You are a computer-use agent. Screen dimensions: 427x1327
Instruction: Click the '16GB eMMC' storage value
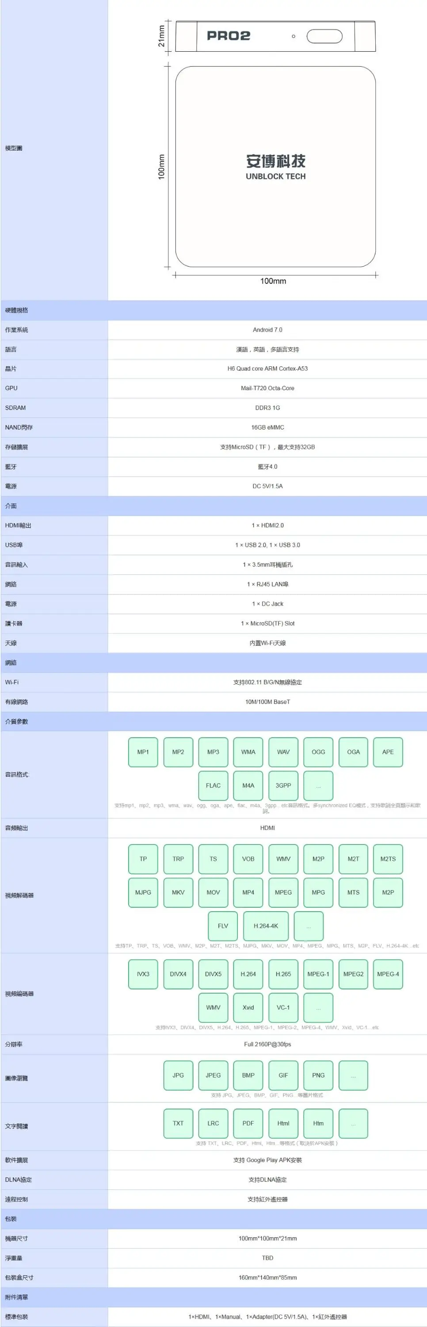point(267,427)
